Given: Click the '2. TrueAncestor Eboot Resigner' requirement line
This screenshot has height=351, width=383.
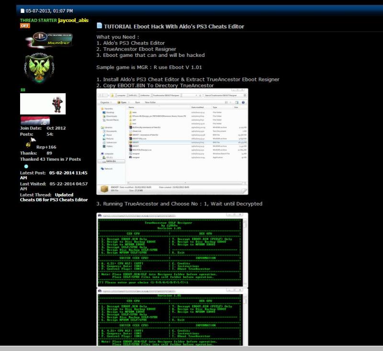Looking at the screenshot, I should 136,49.
